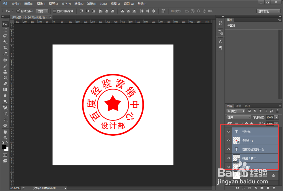Select the Gradient tool
The image size is (283, 191).
(5, 89)
